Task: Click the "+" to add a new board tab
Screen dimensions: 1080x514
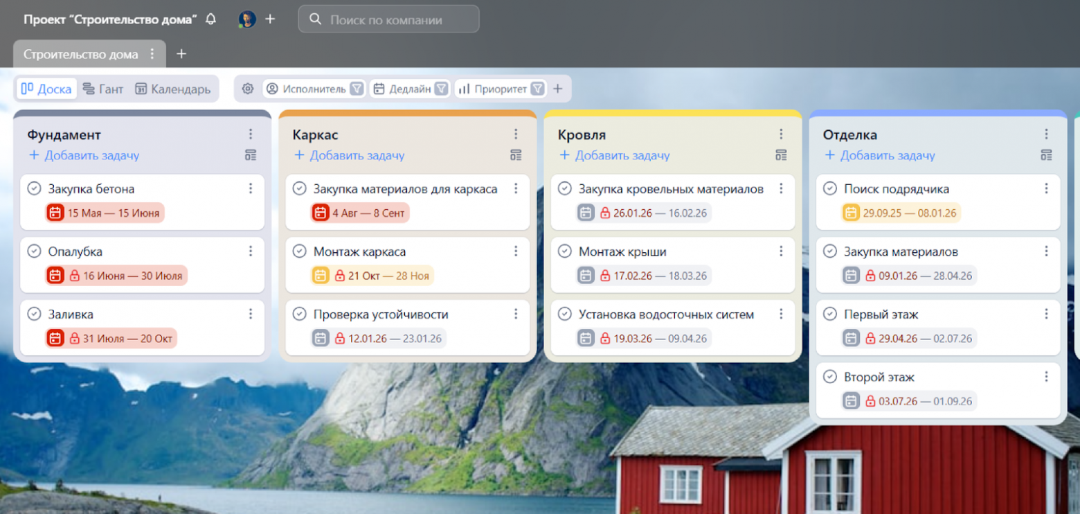Action: coord(181,53)
